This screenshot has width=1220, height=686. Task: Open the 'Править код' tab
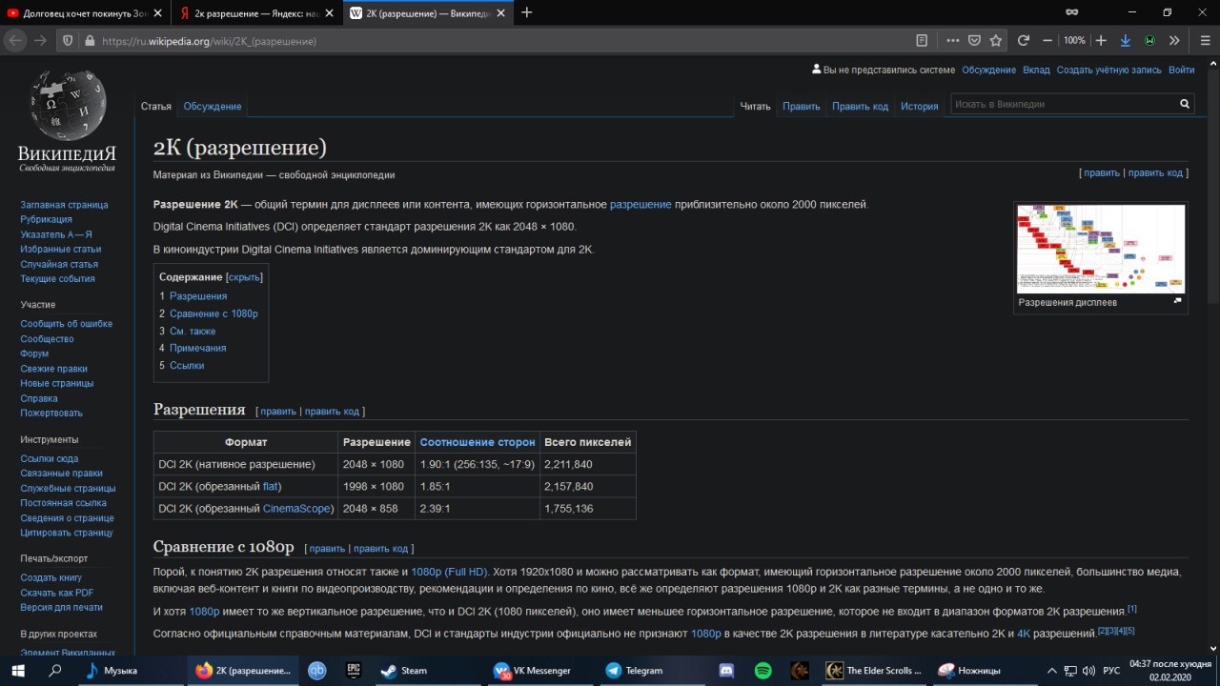[860, 106]
